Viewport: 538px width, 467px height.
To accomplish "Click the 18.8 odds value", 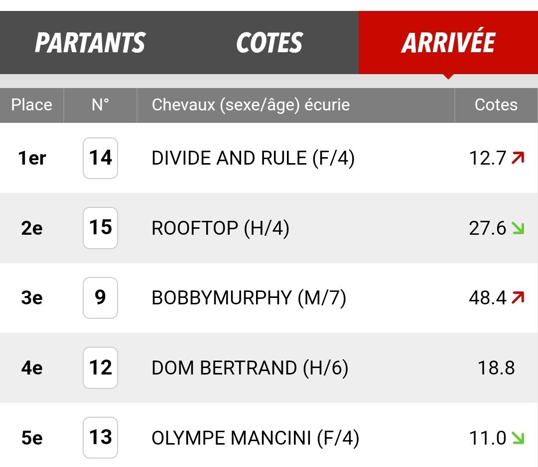I will [x=496, y=368].
